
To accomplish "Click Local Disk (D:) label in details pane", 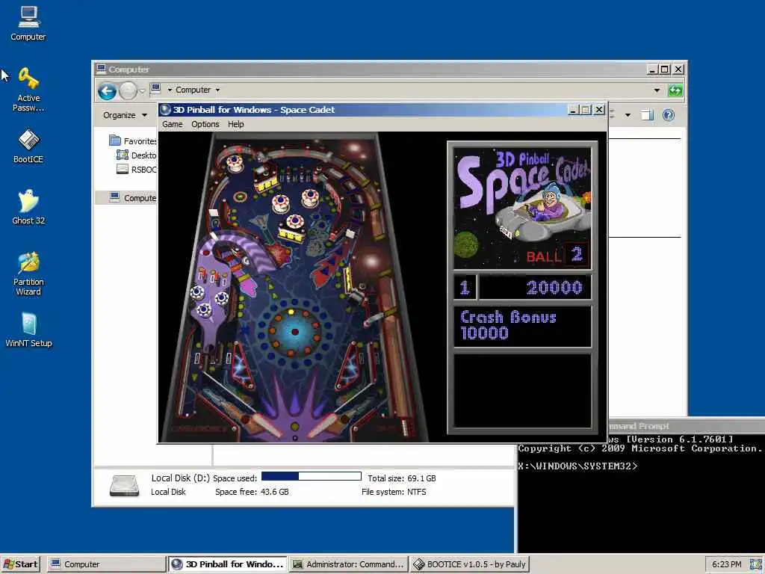I will pyautogui.click(x=180, y=478).
